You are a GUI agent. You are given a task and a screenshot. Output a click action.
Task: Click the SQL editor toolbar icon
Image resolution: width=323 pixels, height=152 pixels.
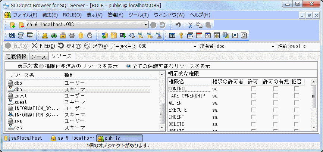(x=12, y=35)
